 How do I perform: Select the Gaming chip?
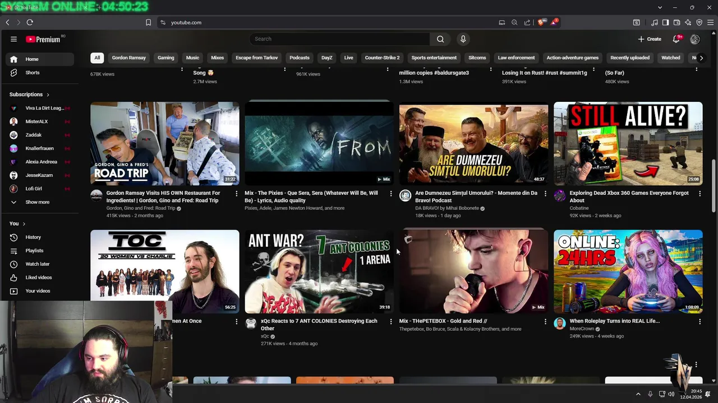(x=165, y=58)
